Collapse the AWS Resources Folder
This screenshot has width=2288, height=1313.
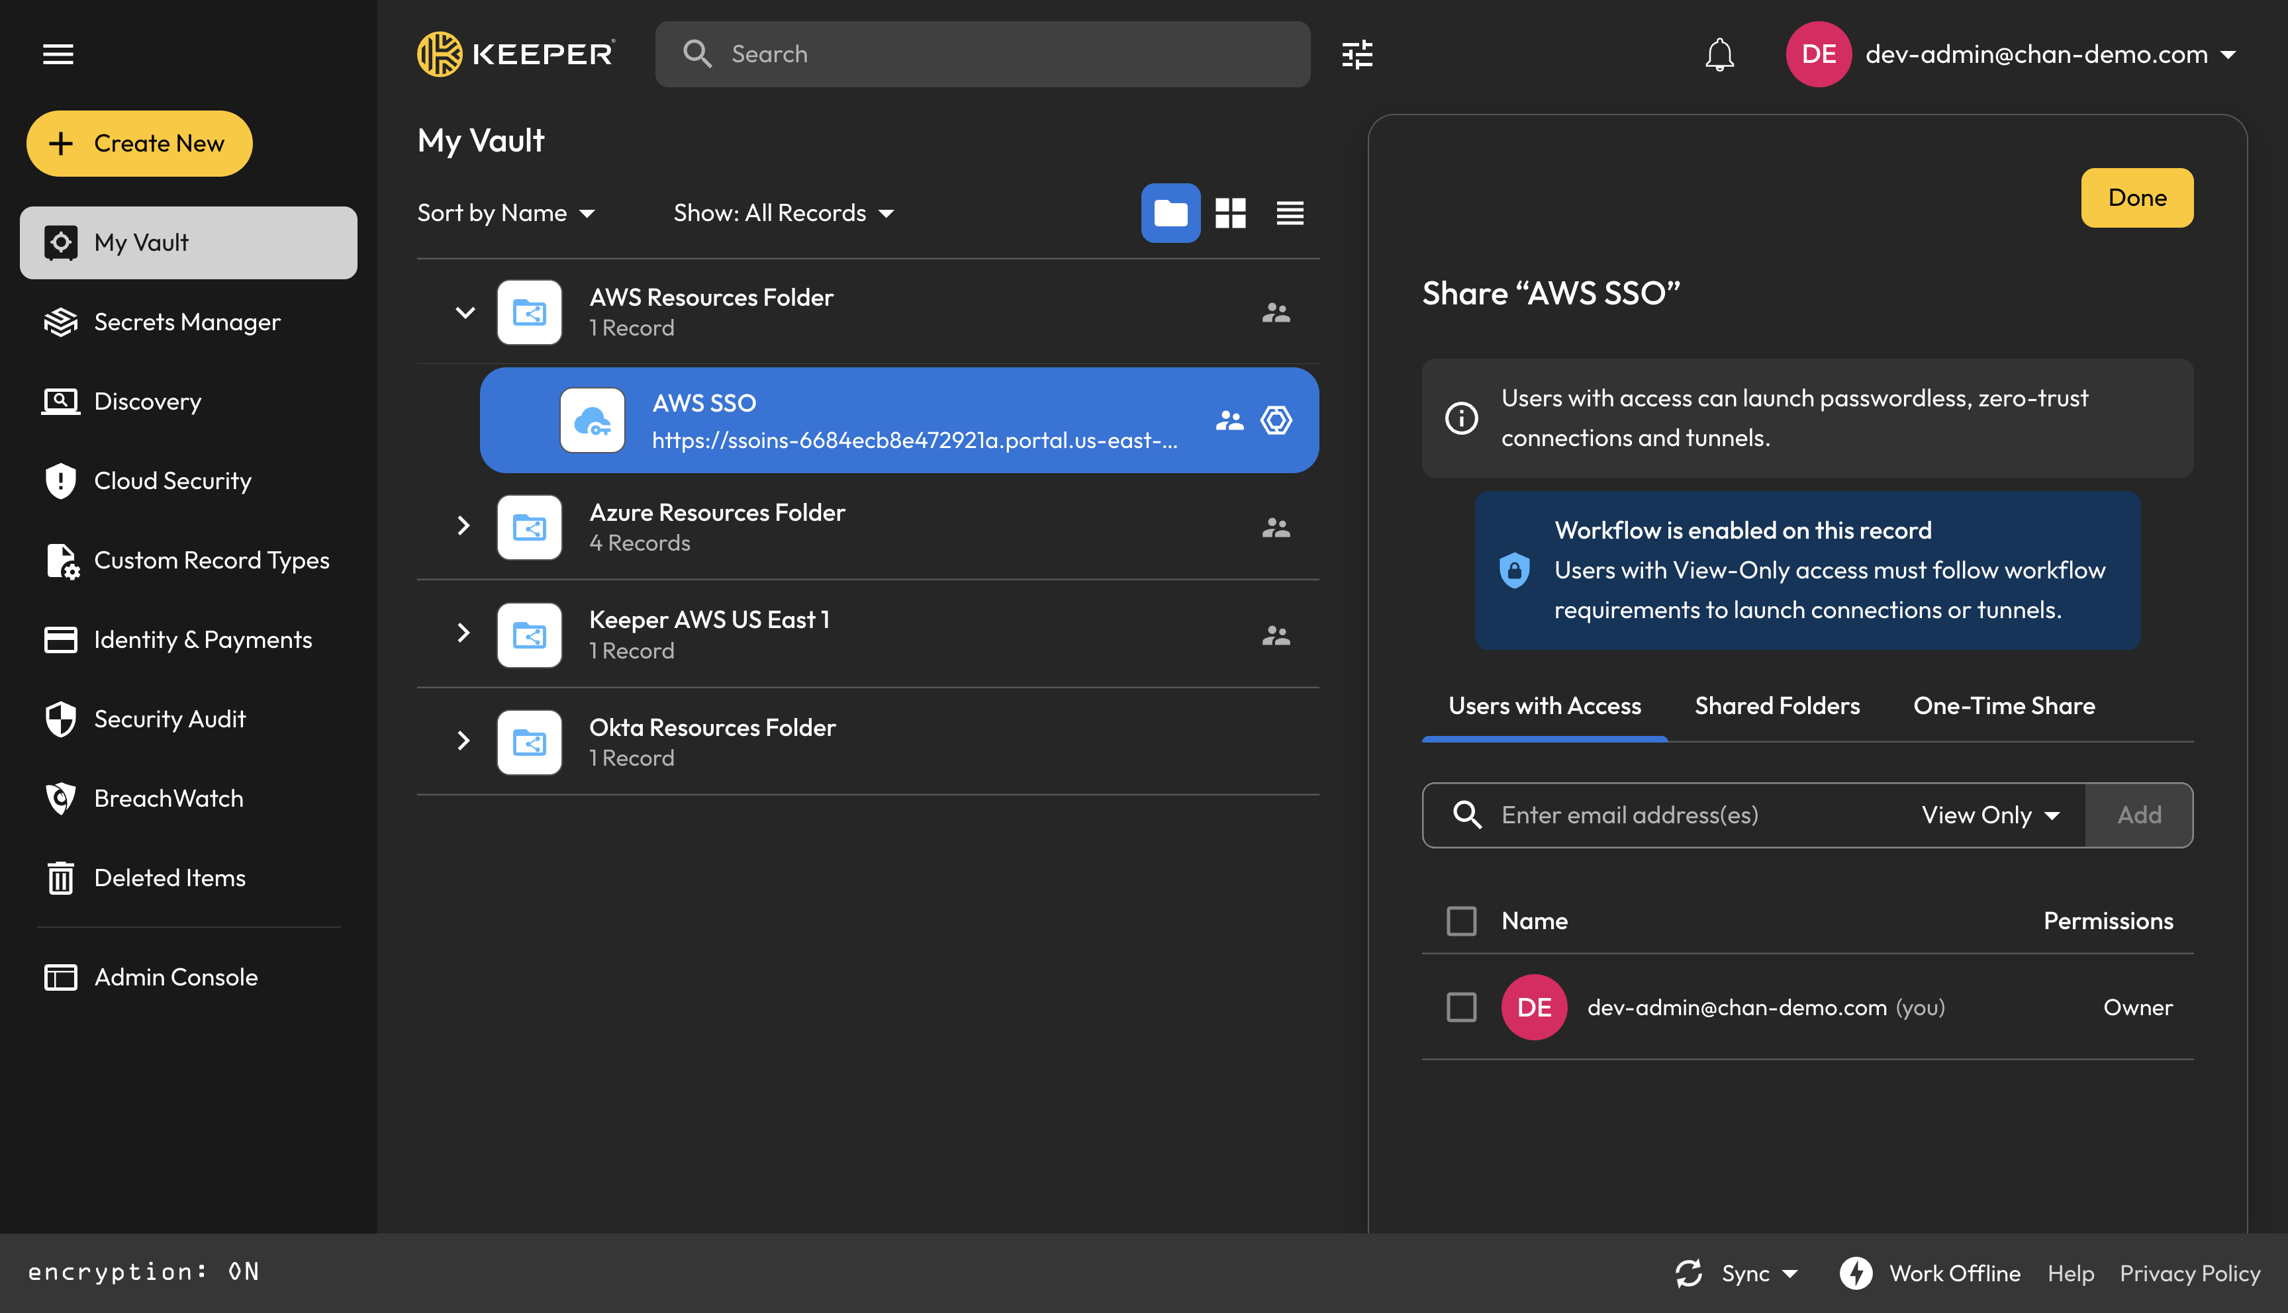[465, 313]
